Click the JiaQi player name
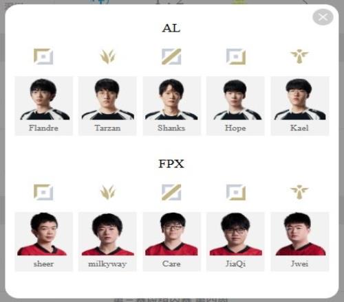Screen dimensions: 344x302 coord(235,264)
